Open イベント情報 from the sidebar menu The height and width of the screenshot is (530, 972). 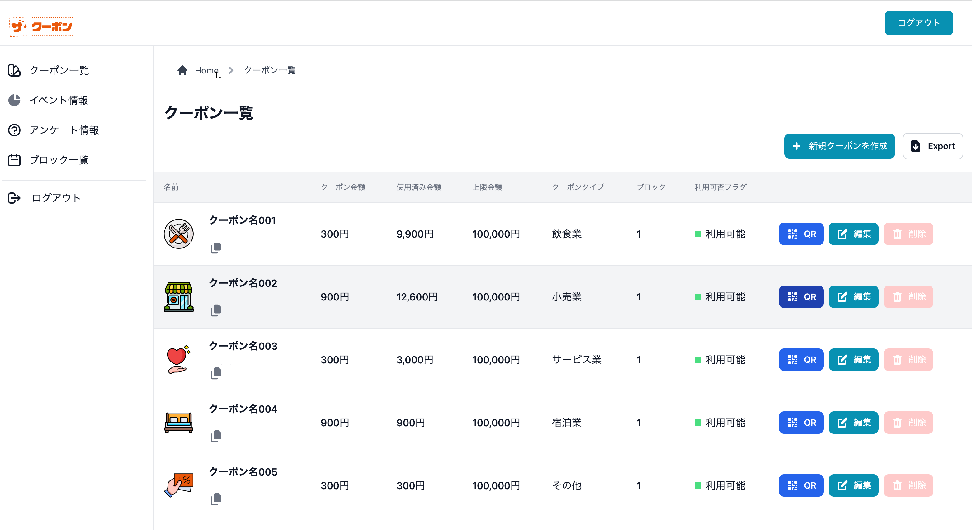pyautogui.click(x=59, y=100)
